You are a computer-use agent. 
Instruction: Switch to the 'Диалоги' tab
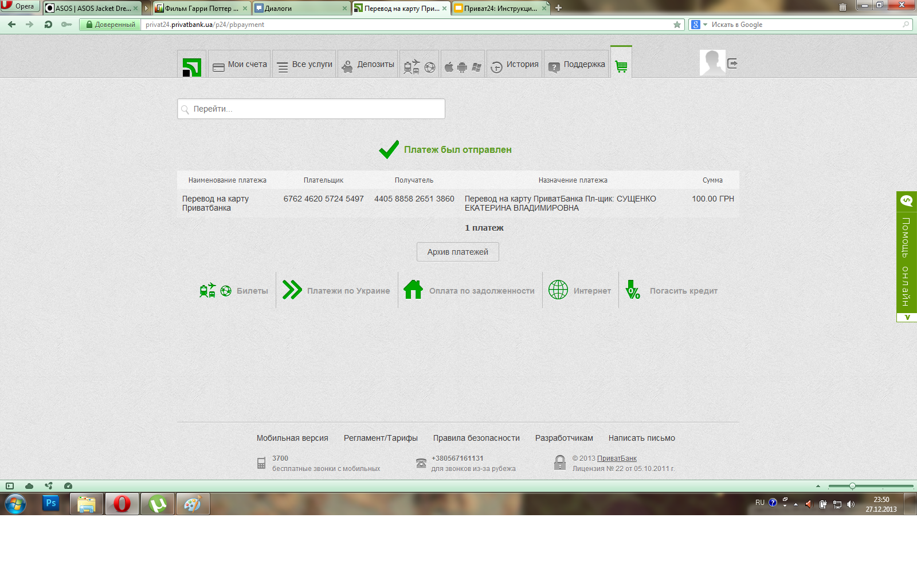300,8
